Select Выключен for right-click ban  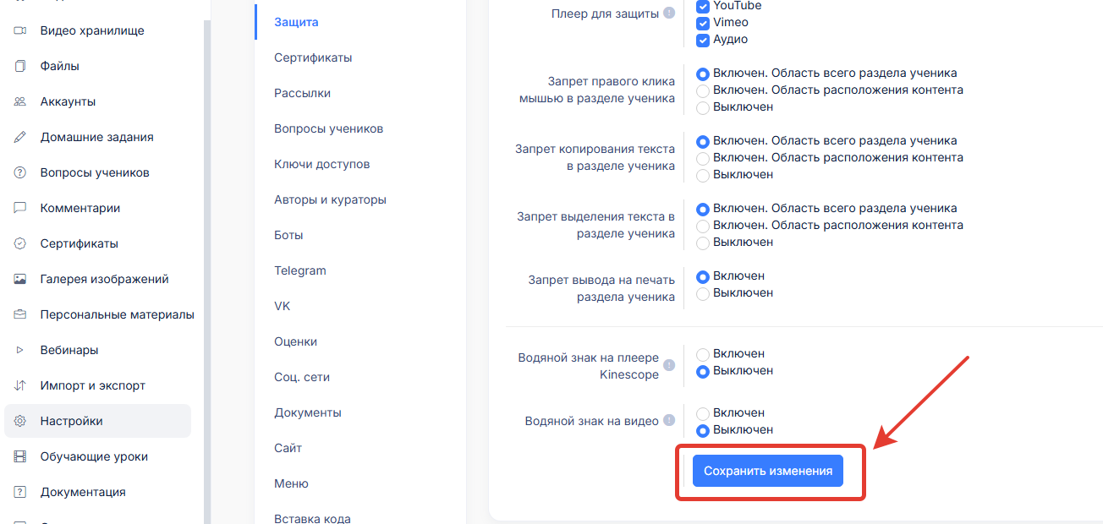click(702, 107)
